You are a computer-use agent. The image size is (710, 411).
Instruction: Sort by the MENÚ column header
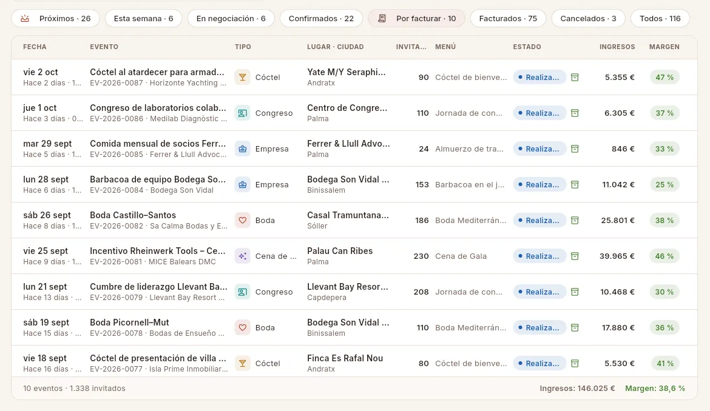[x=445, y=47]
